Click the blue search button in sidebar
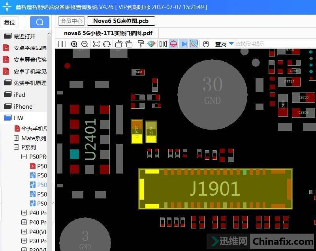316x251 pixels. pyautogui.click(x=39, y=22)
